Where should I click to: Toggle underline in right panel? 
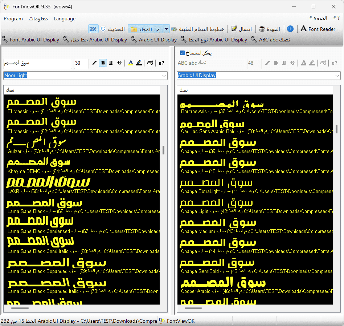[x=284, y=63]
